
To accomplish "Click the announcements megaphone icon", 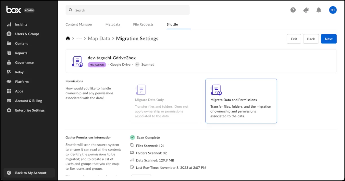I will 306,10.
